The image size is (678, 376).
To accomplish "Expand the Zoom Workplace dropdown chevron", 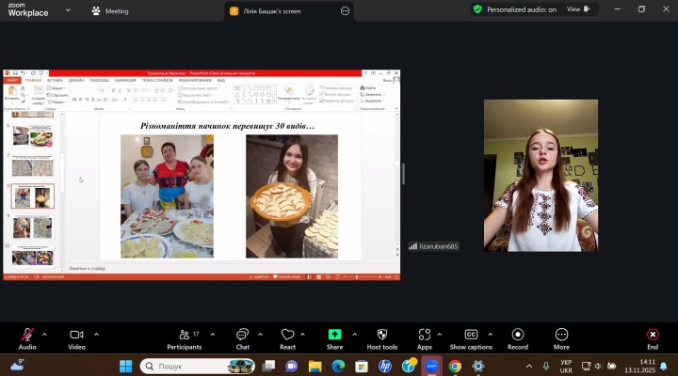I will point(69,9).
